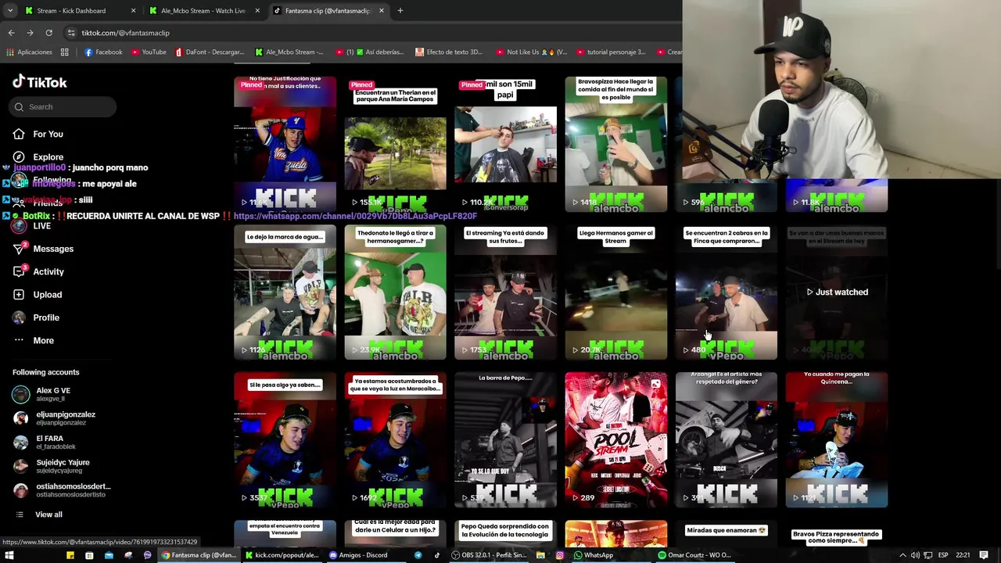Open the TikTok logo home link

coord(40,82)
